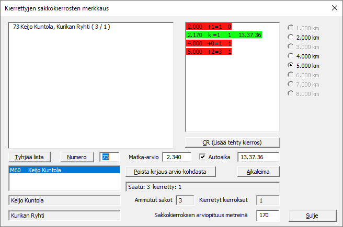The image size is (343, 227).
Task: Select the red 4.000 lap entry
Action: 209,43
